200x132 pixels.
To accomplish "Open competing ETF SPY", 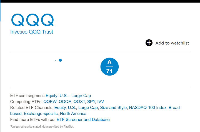I will pyautogui.click(x=91, y=102).
